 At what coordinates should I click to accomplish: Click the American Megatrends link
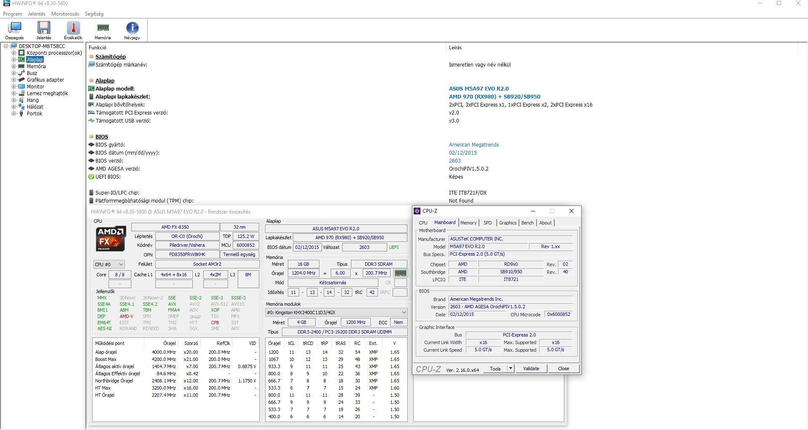click(x=474, y=145)
